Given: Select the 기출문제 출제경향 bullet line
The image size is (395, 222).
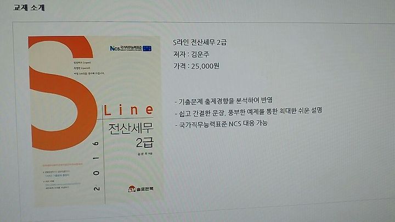Looking at the screenshot, I should pos(224,101).
